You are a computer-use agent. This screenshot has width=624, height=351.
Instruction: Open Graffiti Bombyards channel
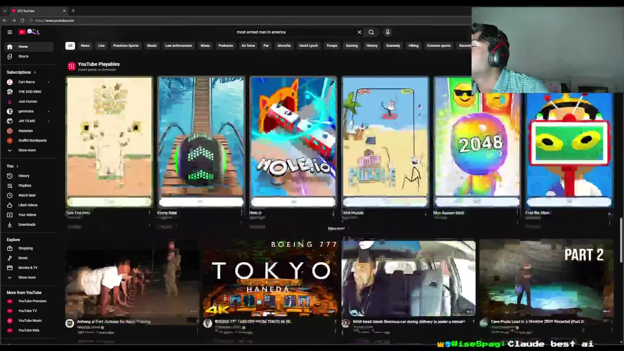tap(28, 140)
